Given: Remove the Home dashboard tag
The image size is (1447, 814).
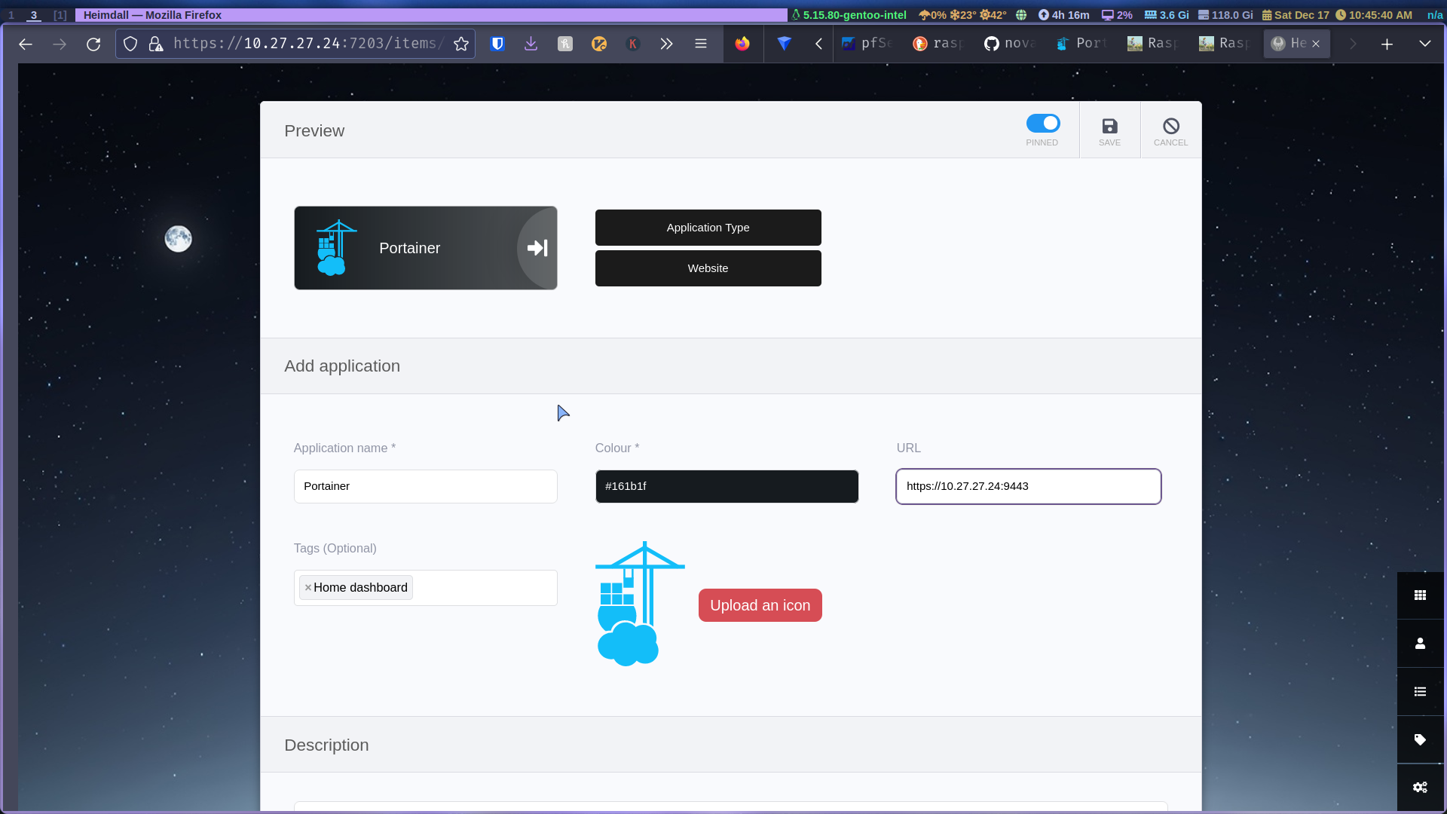Looking at the screenshot, I should pos(308,587).
